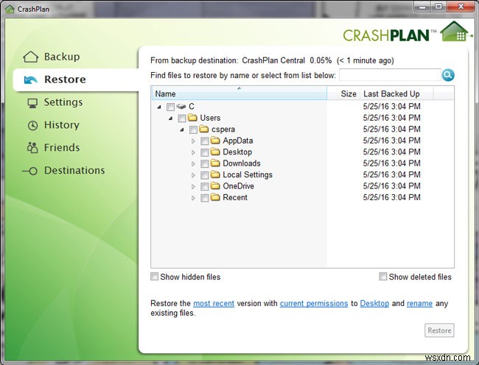The width and height of the screenshot is (479, 365).
Task: Click the blue search magnifier button
Action: pos(448,75)
